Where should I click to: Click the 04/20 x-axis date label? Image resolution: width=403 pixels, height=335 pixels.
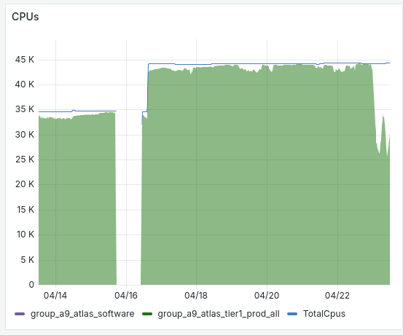267,296
